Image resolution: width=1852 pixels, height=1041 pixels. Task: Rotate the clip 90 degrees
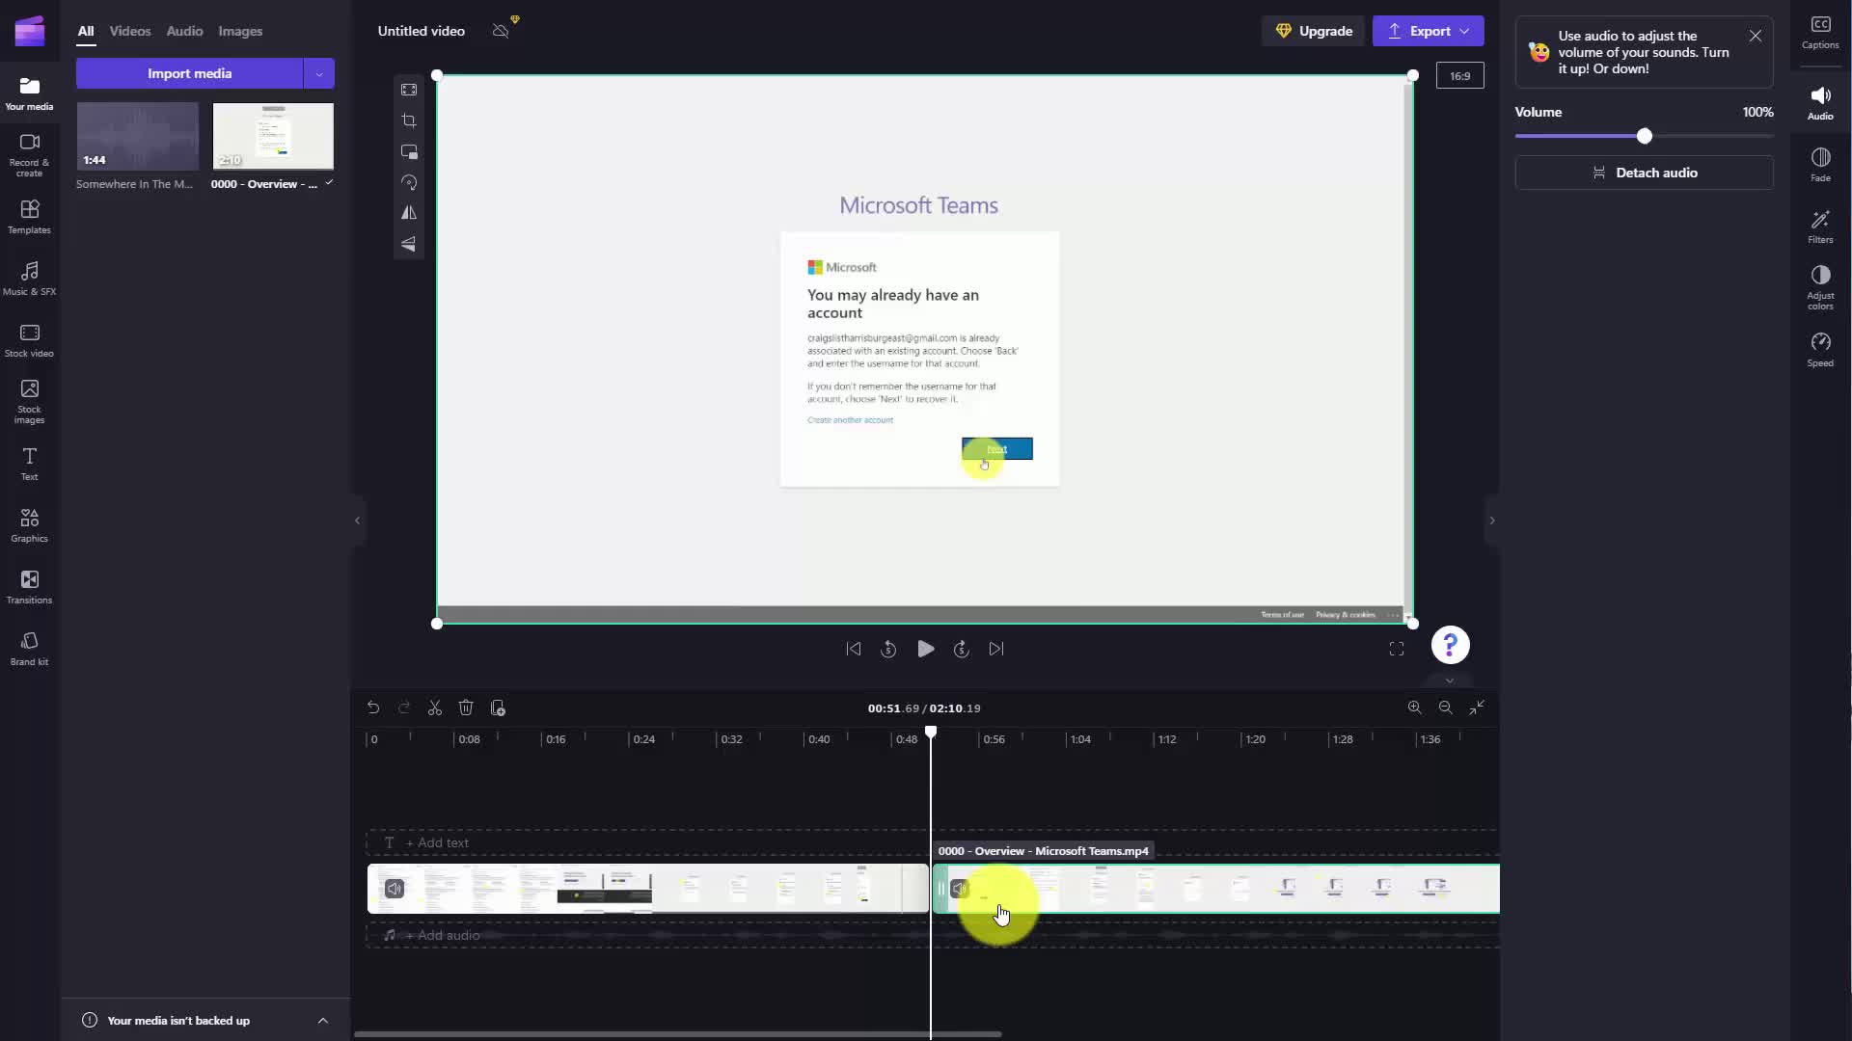point(409,182)
